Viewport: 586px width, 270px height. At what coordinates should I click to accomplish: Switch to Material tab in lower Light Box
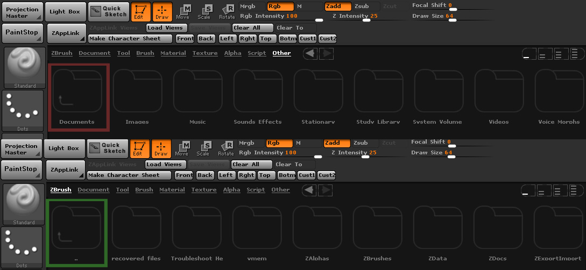point(172,190)
